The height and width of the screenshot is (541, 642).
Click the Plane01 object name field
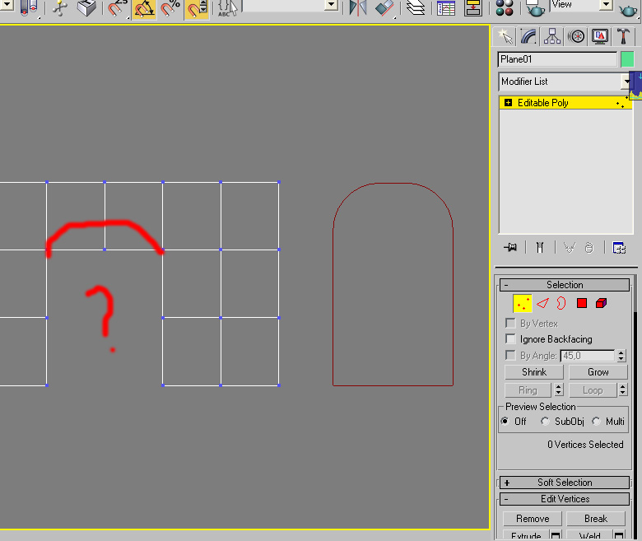[x=557, y=59]
